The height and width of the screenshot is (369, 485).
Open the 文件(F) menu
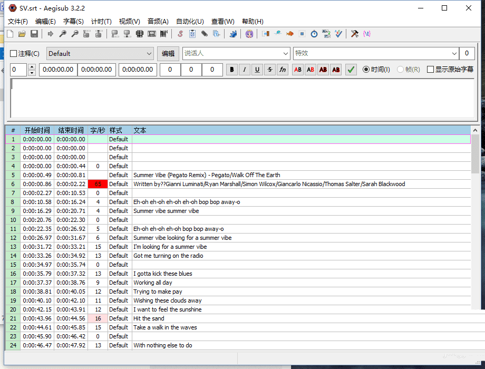click(x=17, y=21)
